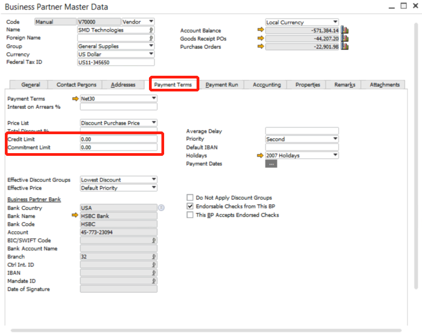422x336 pixels.
Task: Click the Federal Tax ID field
Action: (x=116, y=62)
